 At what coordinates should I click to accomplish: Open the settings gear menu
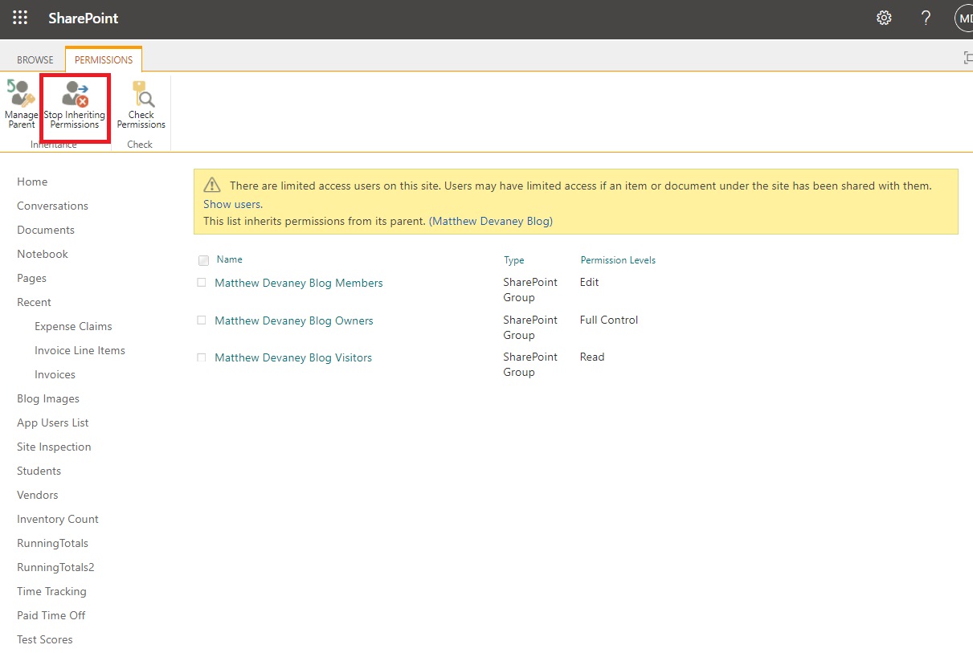click(884, 17)
